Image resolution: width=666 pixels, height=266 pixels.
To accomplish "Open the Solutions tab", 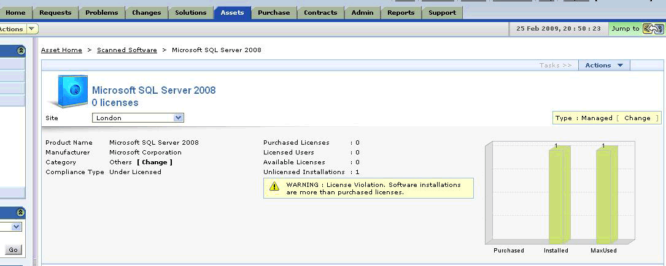I will (191, 13).
